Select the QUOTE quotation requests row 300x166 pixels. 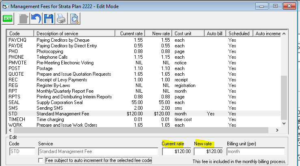click(x=144, y=74)
